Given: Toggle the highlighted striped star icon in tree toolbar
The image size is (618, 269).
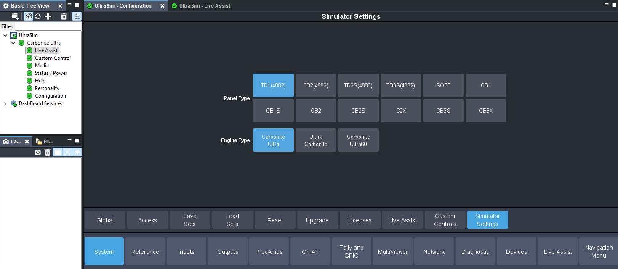Looking at the screenshot, I should pos(28,16).
